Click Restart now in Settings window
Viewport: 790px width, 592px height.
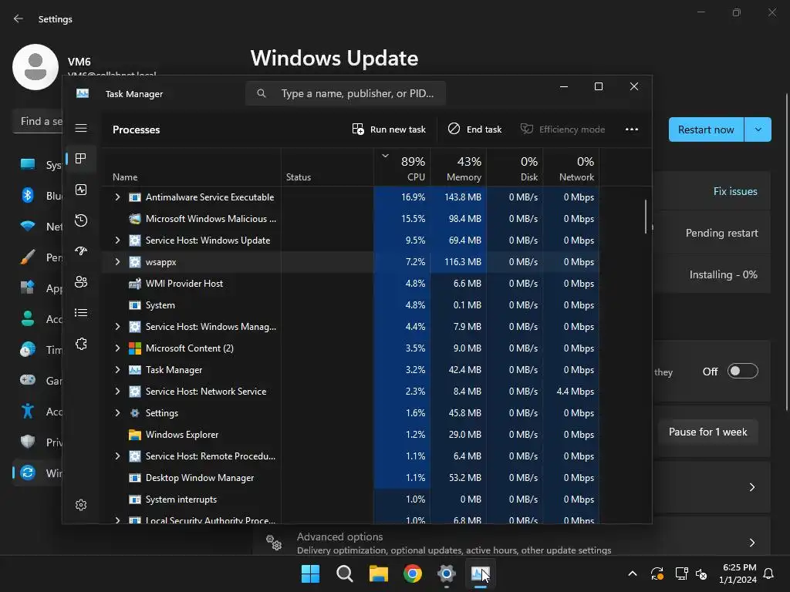(x=706, y=129)
